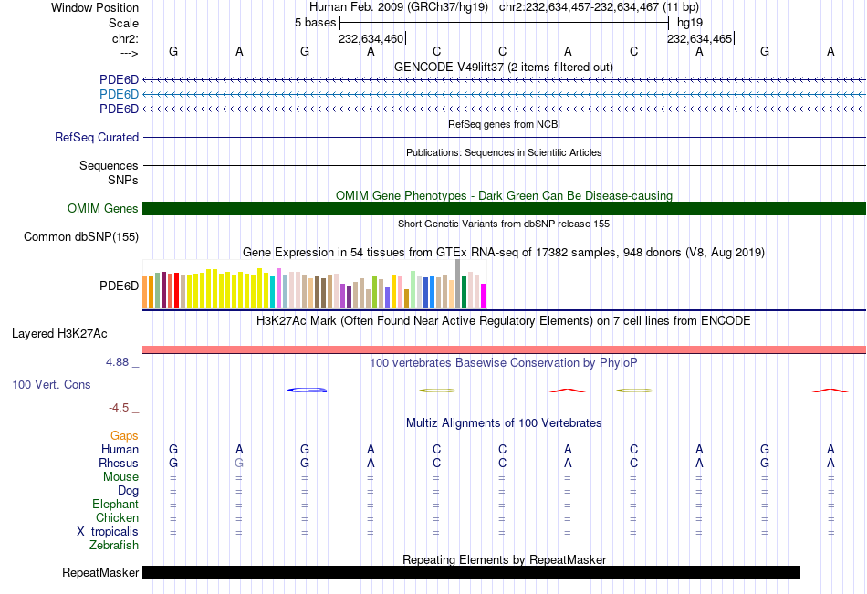
Task: Click the SNPs publications sub-track label
Action: pyautogui.click(x=123, y=180)
